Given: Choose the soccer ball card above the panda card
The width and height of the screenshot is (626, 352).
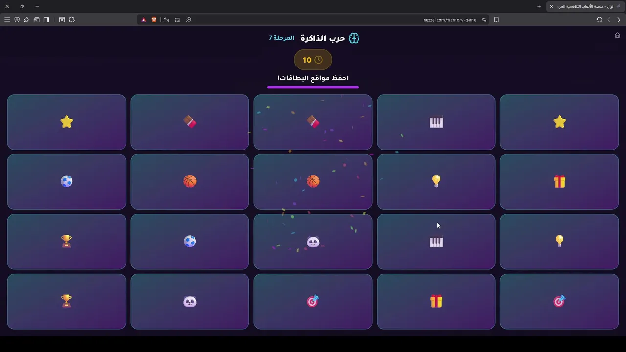Looking at the screenshot, I should [190, 242].
